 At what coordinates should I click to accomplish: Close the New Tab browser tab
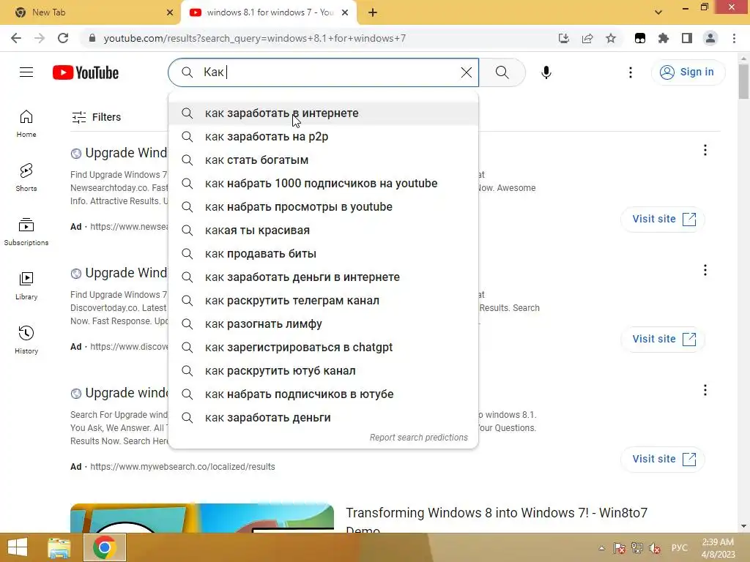pos(170,12)
